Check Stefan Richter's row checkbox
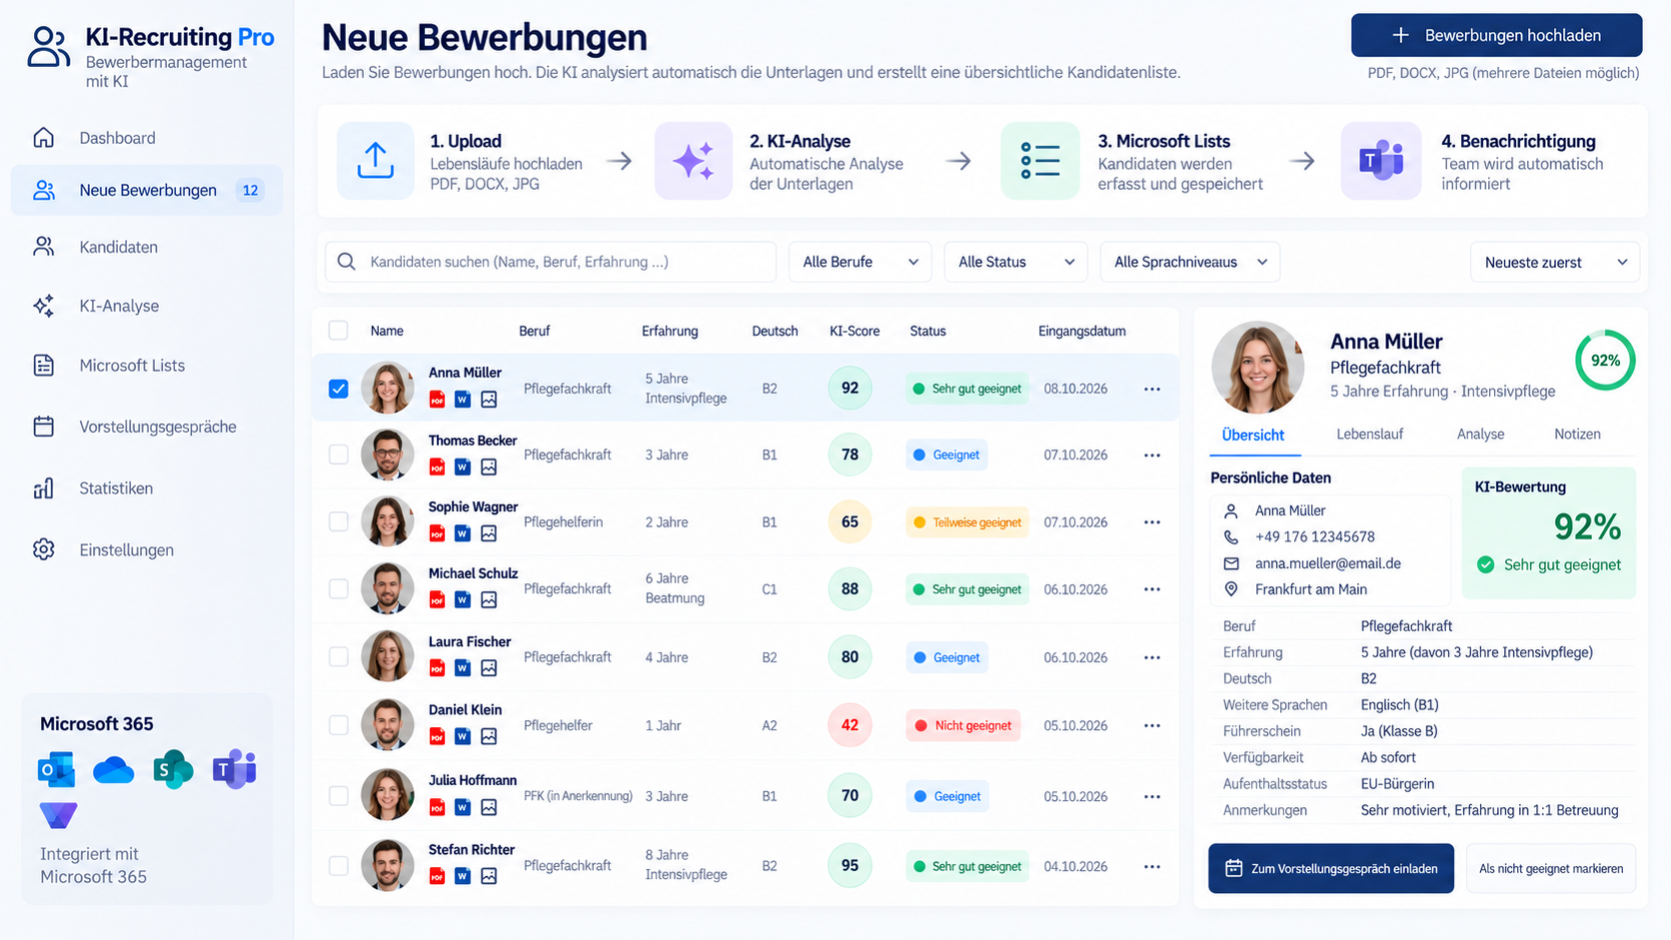Image resolution: width=1671 pixels, height=940 pixels. coord(339,865)
